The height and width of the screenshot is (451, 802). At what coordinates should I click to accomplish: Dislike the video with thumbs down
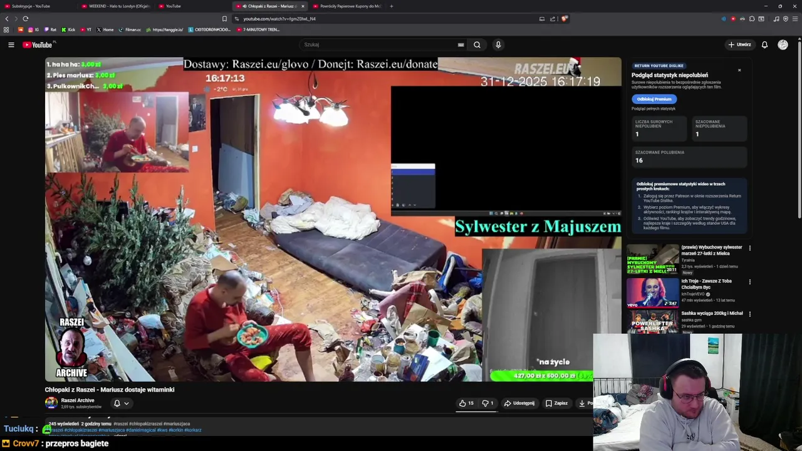pos(487,403)
